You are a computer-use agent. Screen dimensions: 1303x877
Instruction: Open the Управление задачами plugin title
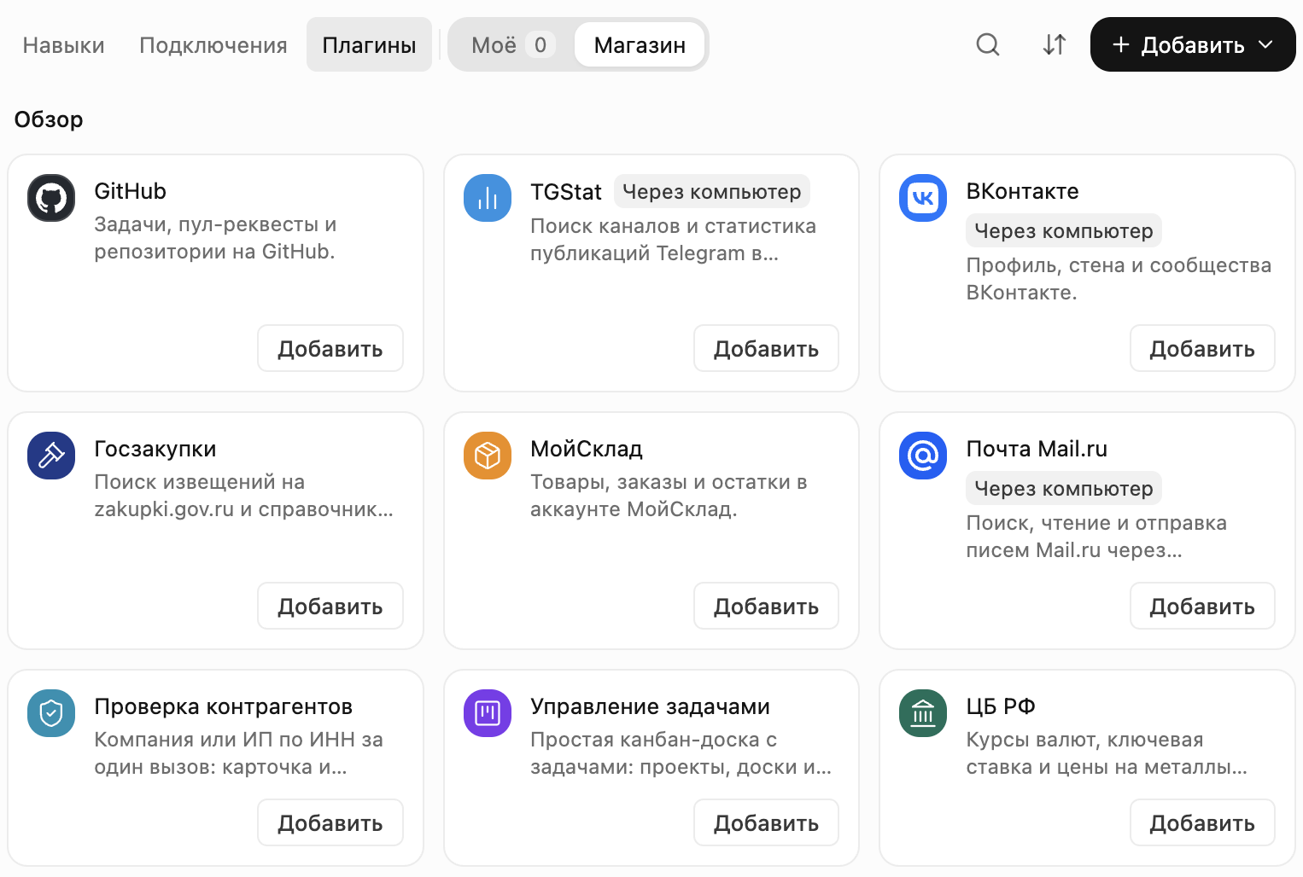point(650,706)
